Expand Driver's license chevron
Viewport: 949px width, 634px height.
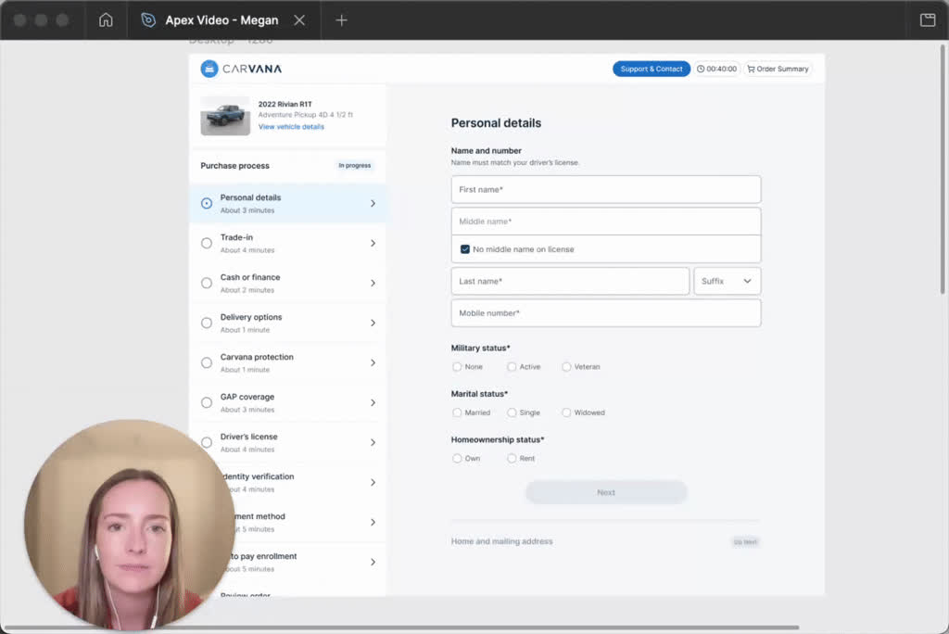point(373,443)
